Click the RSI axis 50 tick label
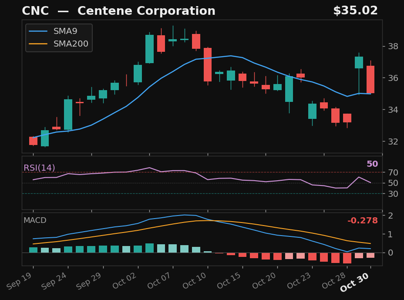This screenshot has width=404, height=300. click(x=393, y=183)
